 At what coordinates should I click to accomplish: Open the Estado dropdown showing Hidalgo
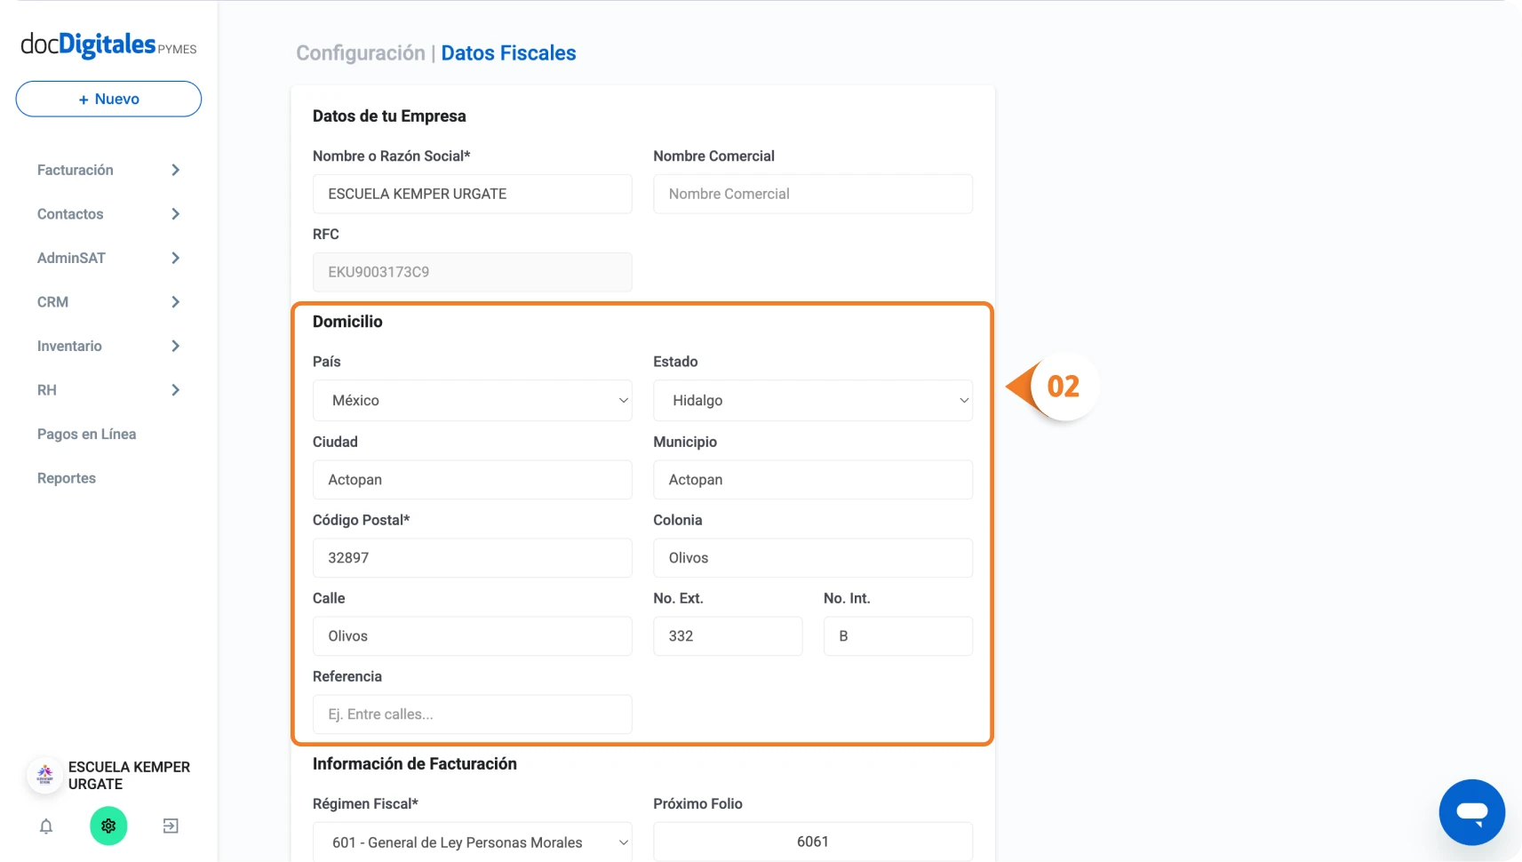click(x=813, y=401)
